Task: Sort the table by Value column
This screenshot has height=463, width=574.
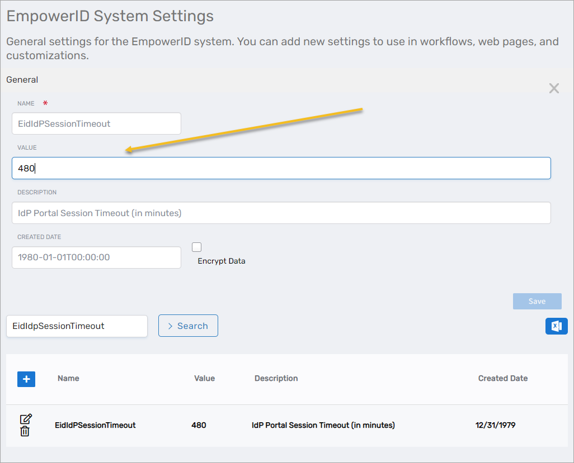Action: pos(204,378)
